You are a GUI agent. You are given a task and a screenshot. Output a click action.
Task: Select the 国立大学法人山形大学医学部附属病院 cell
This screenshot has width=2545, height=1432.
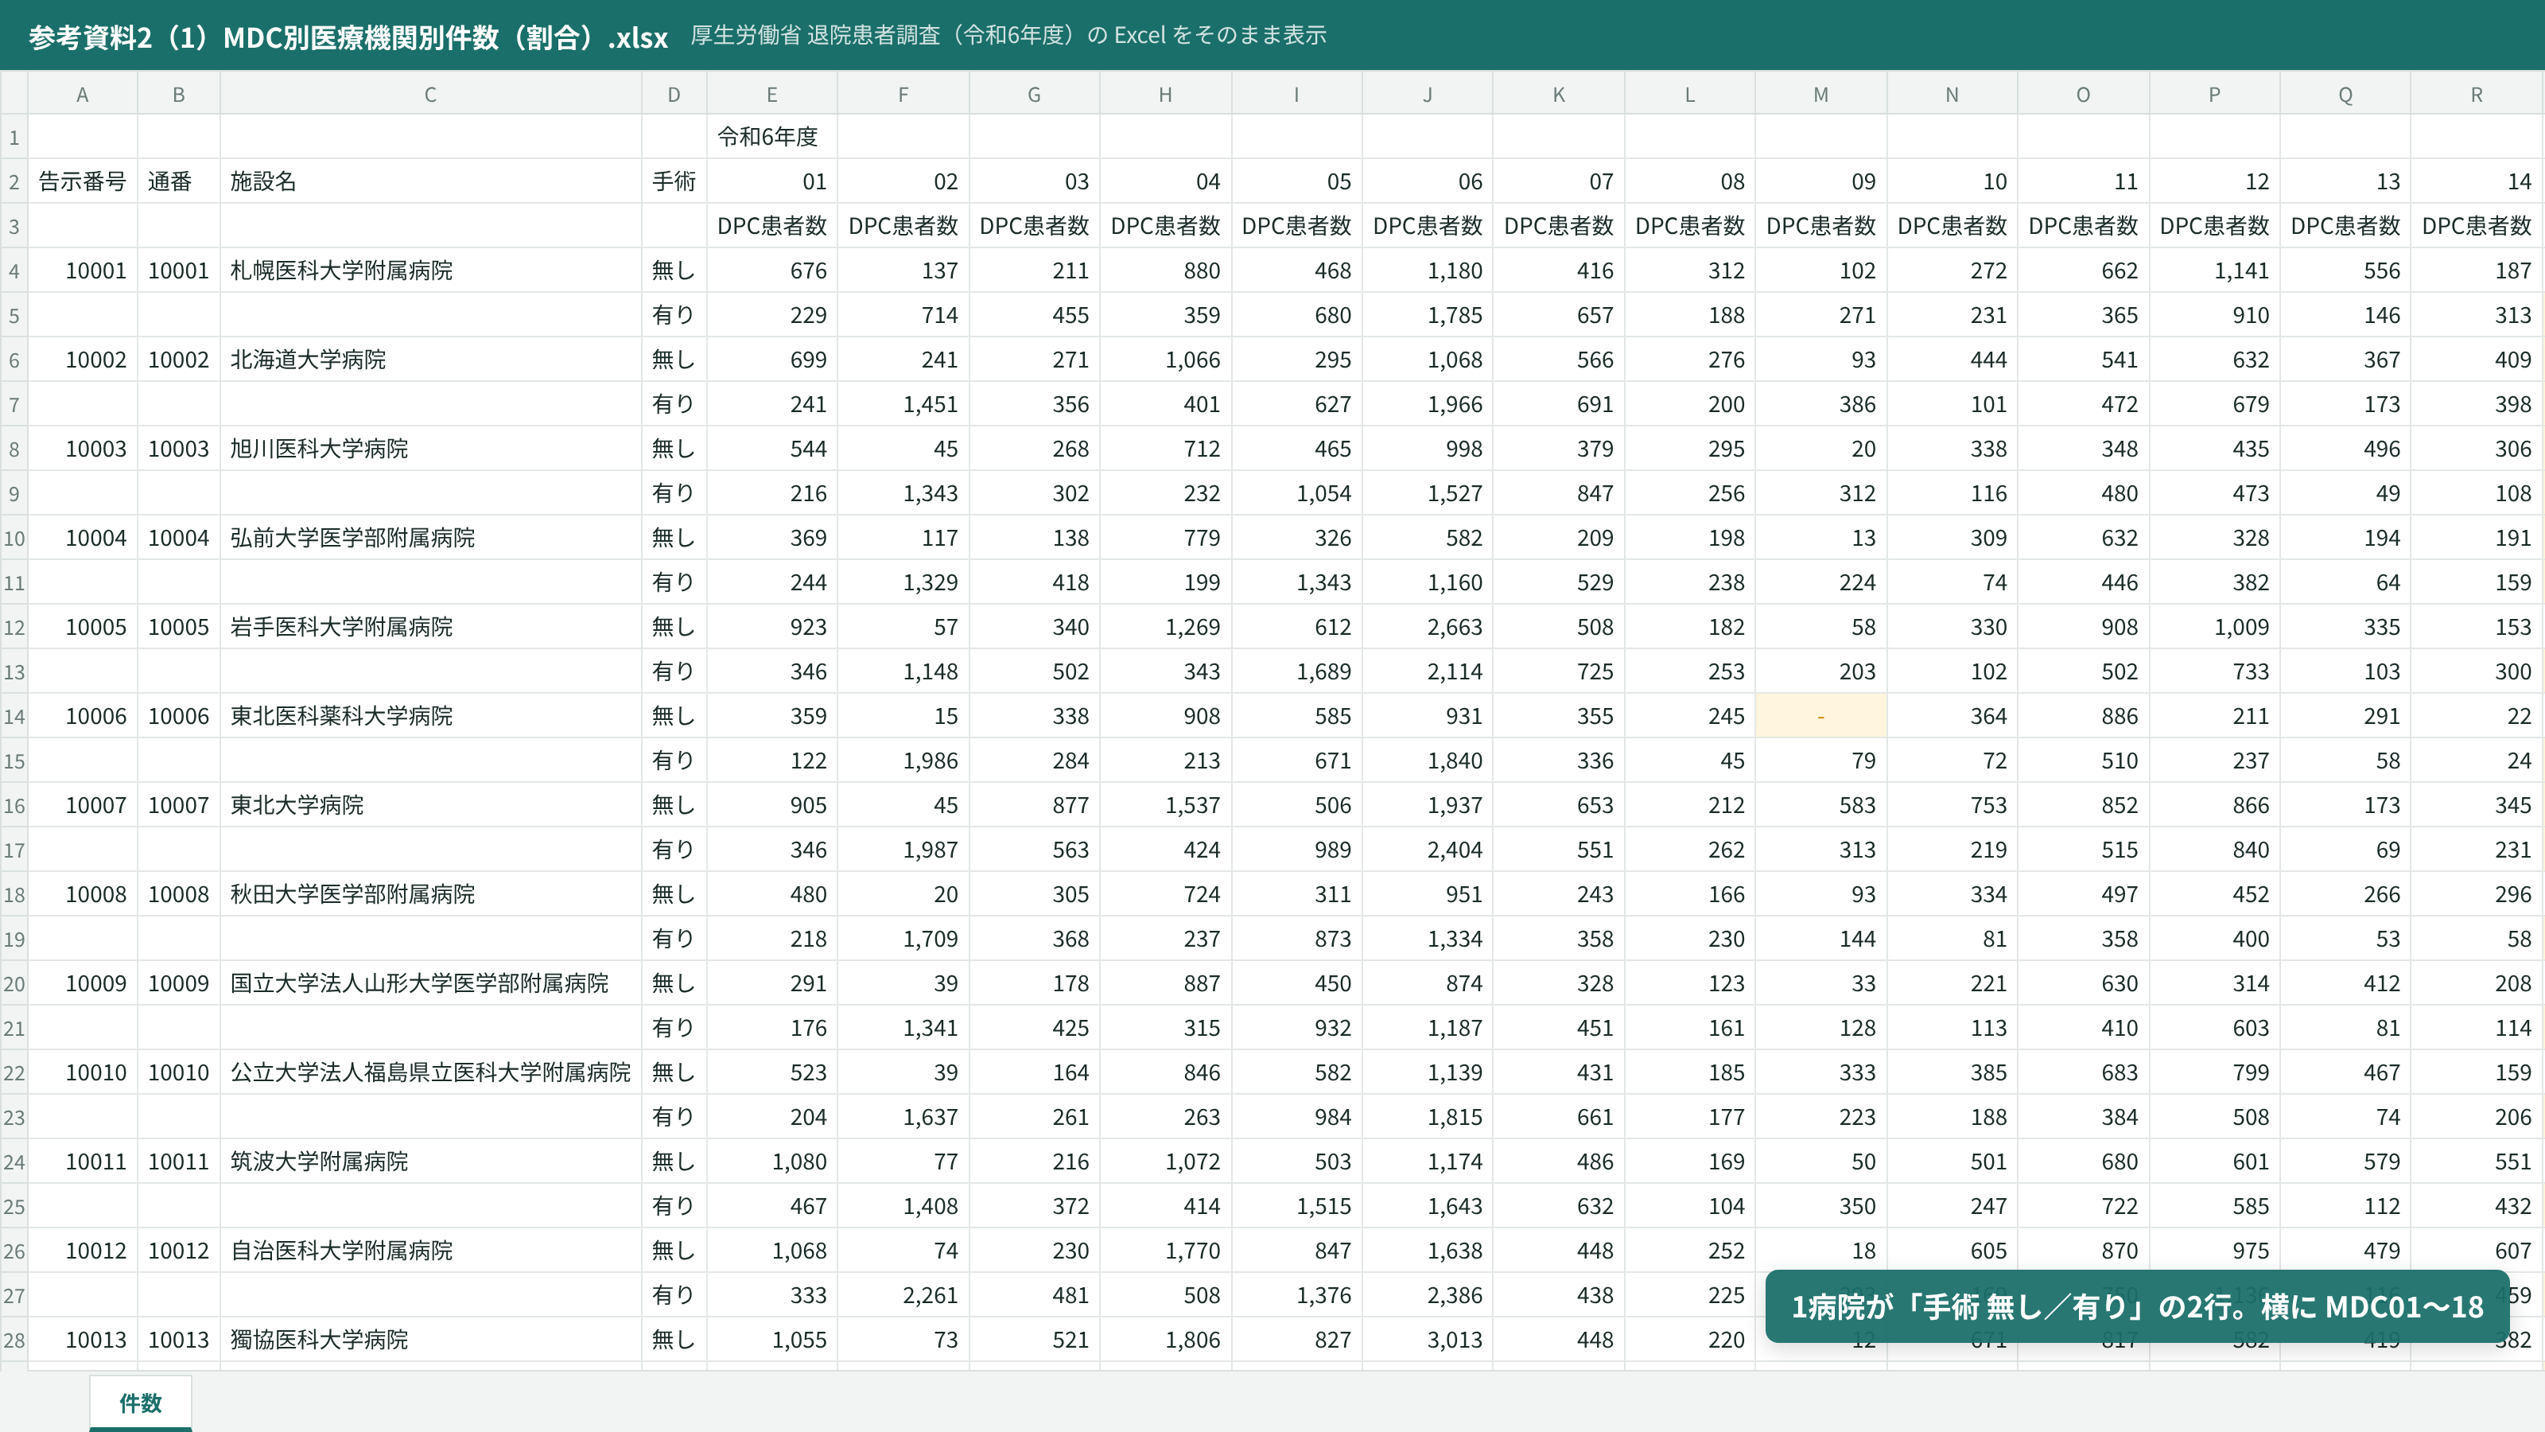click(429, 983)
